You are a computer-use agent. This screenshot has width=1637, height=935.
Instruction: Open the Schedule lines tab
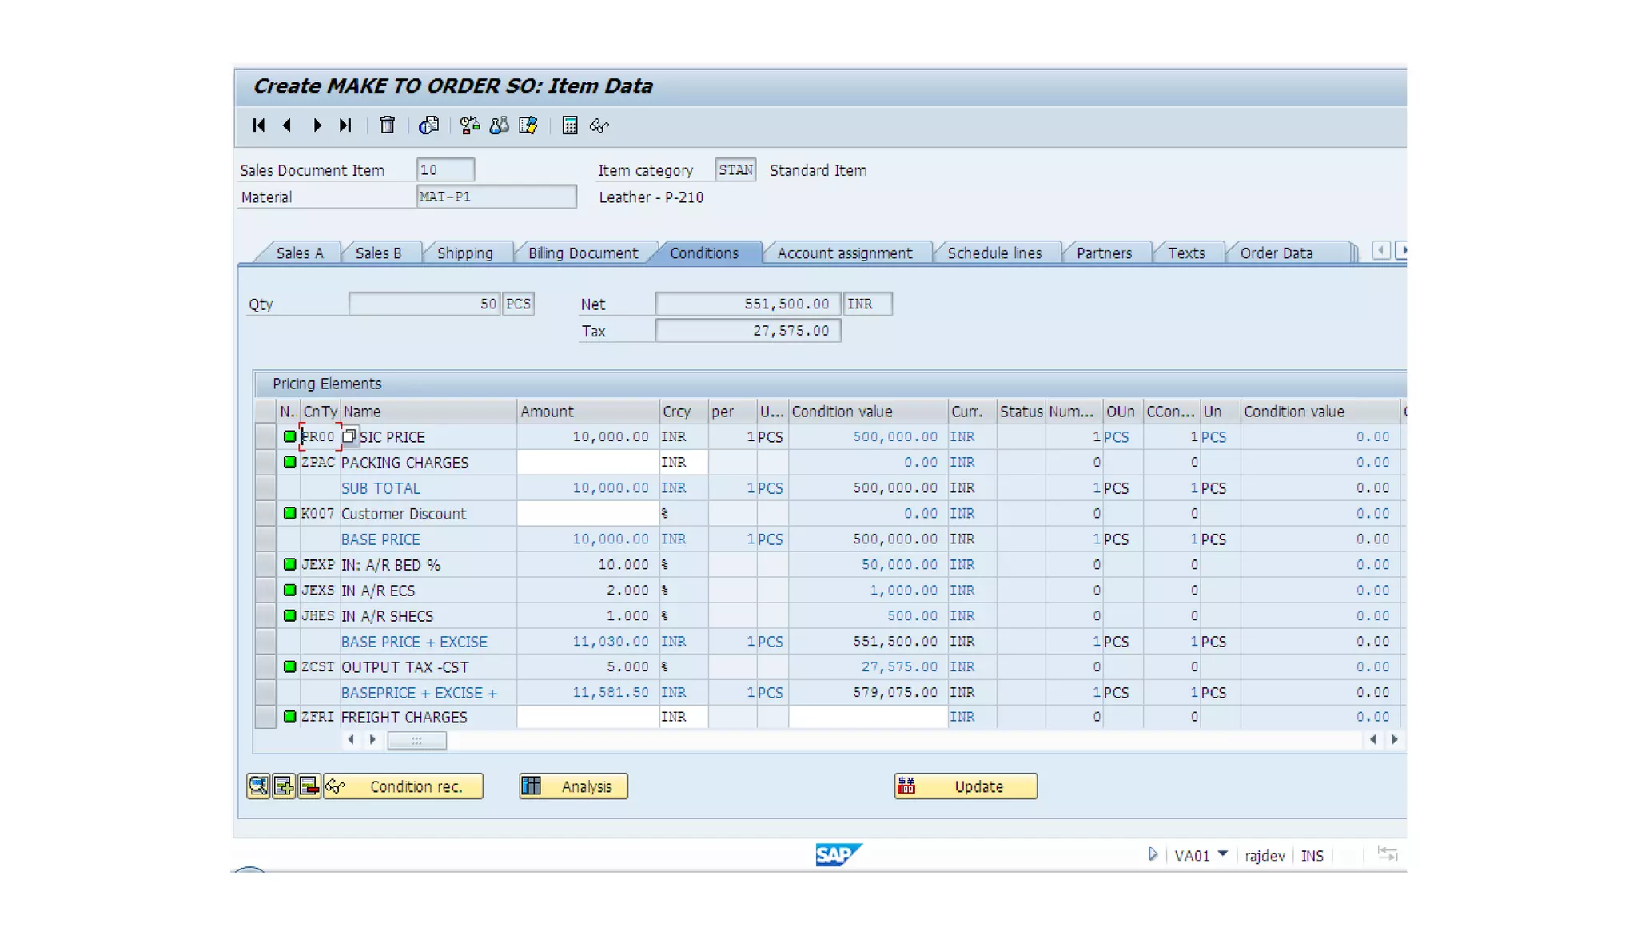point(994,253)
